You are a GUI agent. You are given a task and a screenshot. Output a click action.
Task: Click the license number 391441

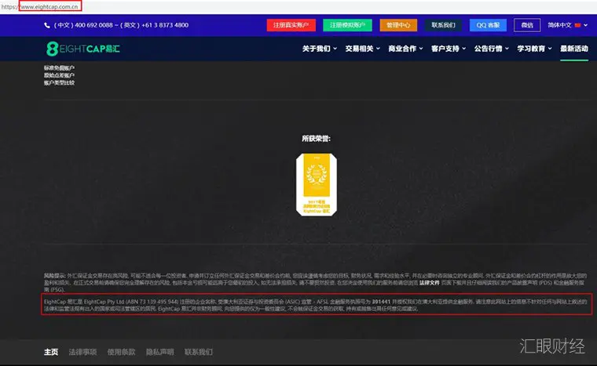381,302
